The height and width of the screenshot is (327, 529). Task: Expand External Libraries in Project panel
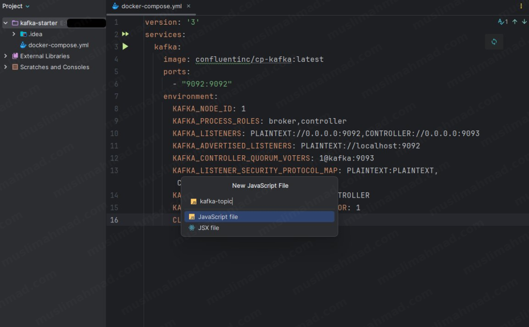coord(5,56)
